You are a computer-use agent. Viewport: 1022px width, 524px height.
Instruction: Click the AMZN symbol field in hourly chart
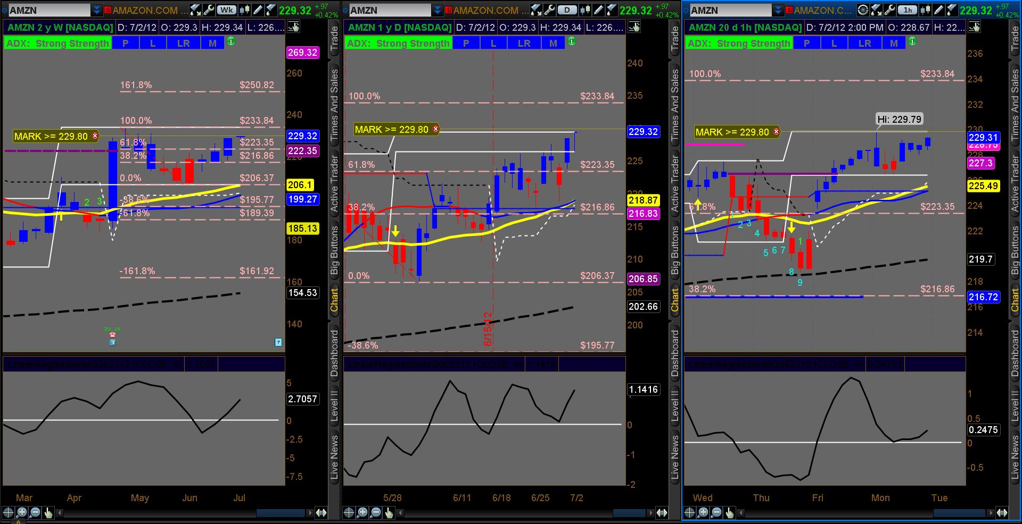(731, 10)
